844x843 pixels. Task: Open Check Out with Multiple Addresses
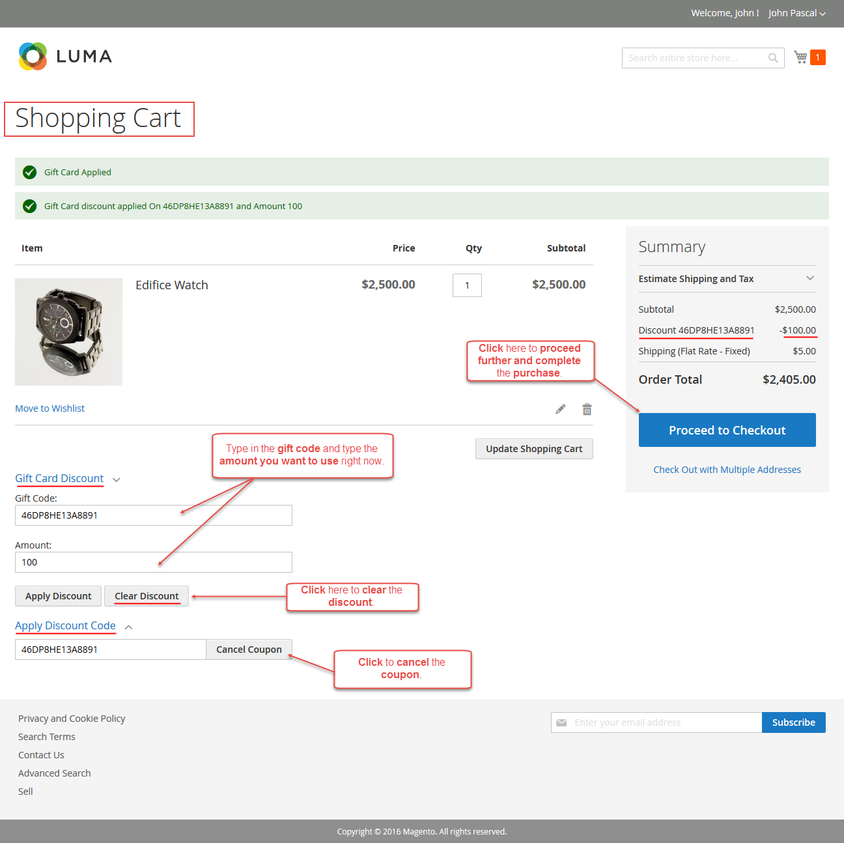point(727,470)
